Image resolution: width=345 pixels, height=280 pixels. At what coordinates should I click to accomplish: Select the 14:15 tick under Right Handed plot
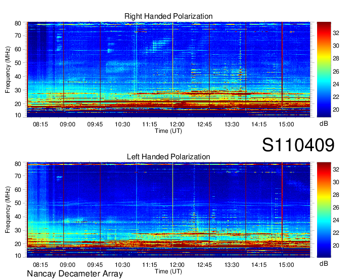(x=259, y=124)
